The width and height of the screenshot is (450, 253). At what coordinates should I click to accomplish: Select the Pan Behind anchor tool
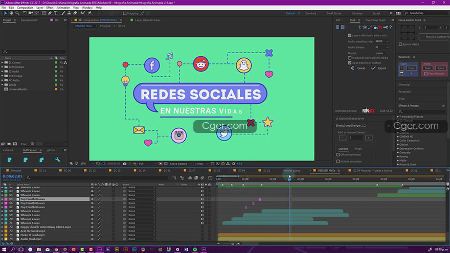(37, 13)
